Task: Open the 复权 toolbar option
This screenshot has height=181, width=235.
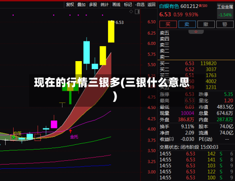Action: [70, 5]
